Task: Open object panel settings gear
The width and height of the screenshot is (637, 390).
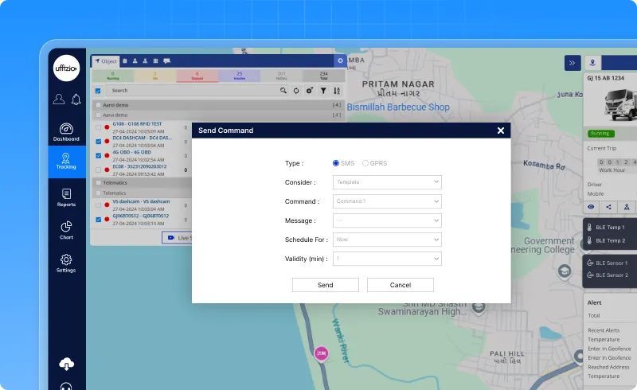Action: (340, 60)
